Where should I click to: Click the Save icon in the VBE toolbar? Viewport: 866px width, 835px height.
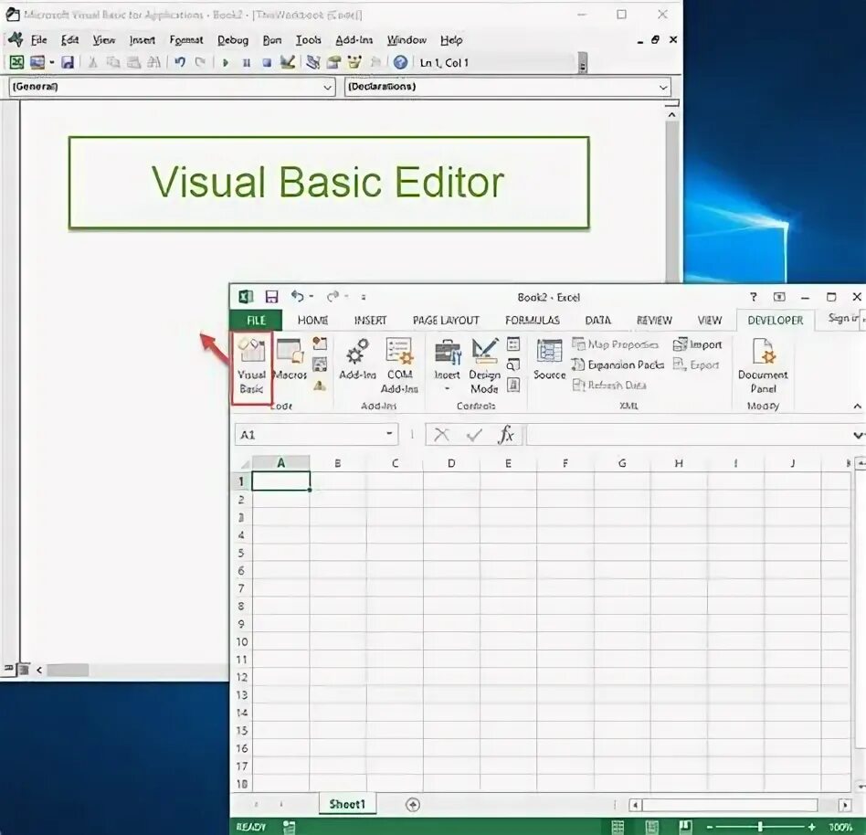(67, 62)
